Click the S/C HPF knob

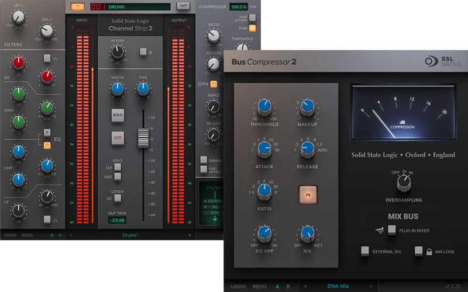click(x=264, y=234)
